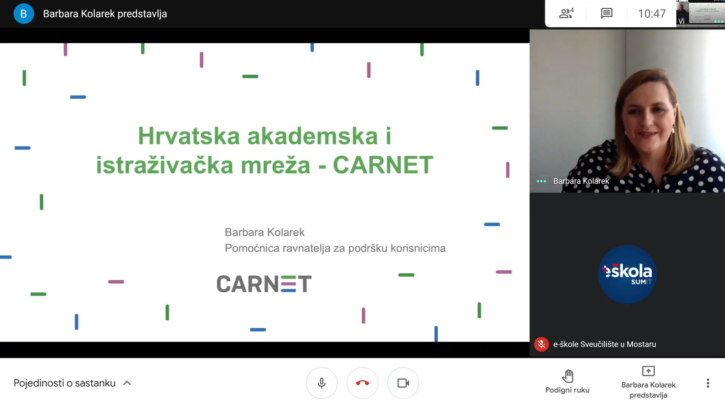The image size is (725, 408).
Task: Open the chat messages icon
Action: pyautogui.click(x=606, y=14)
